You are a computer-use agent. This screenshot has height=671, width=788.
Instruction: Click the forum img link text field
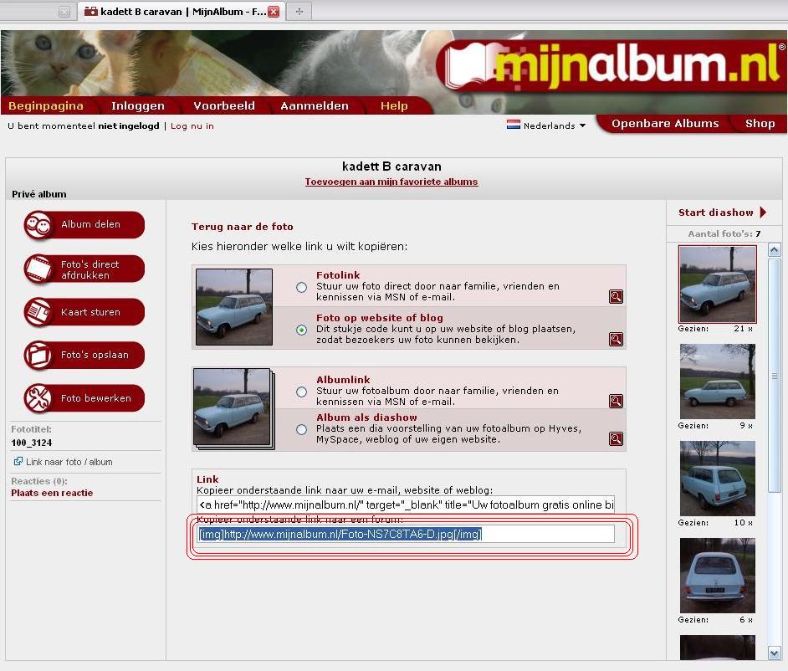point(407,534)
